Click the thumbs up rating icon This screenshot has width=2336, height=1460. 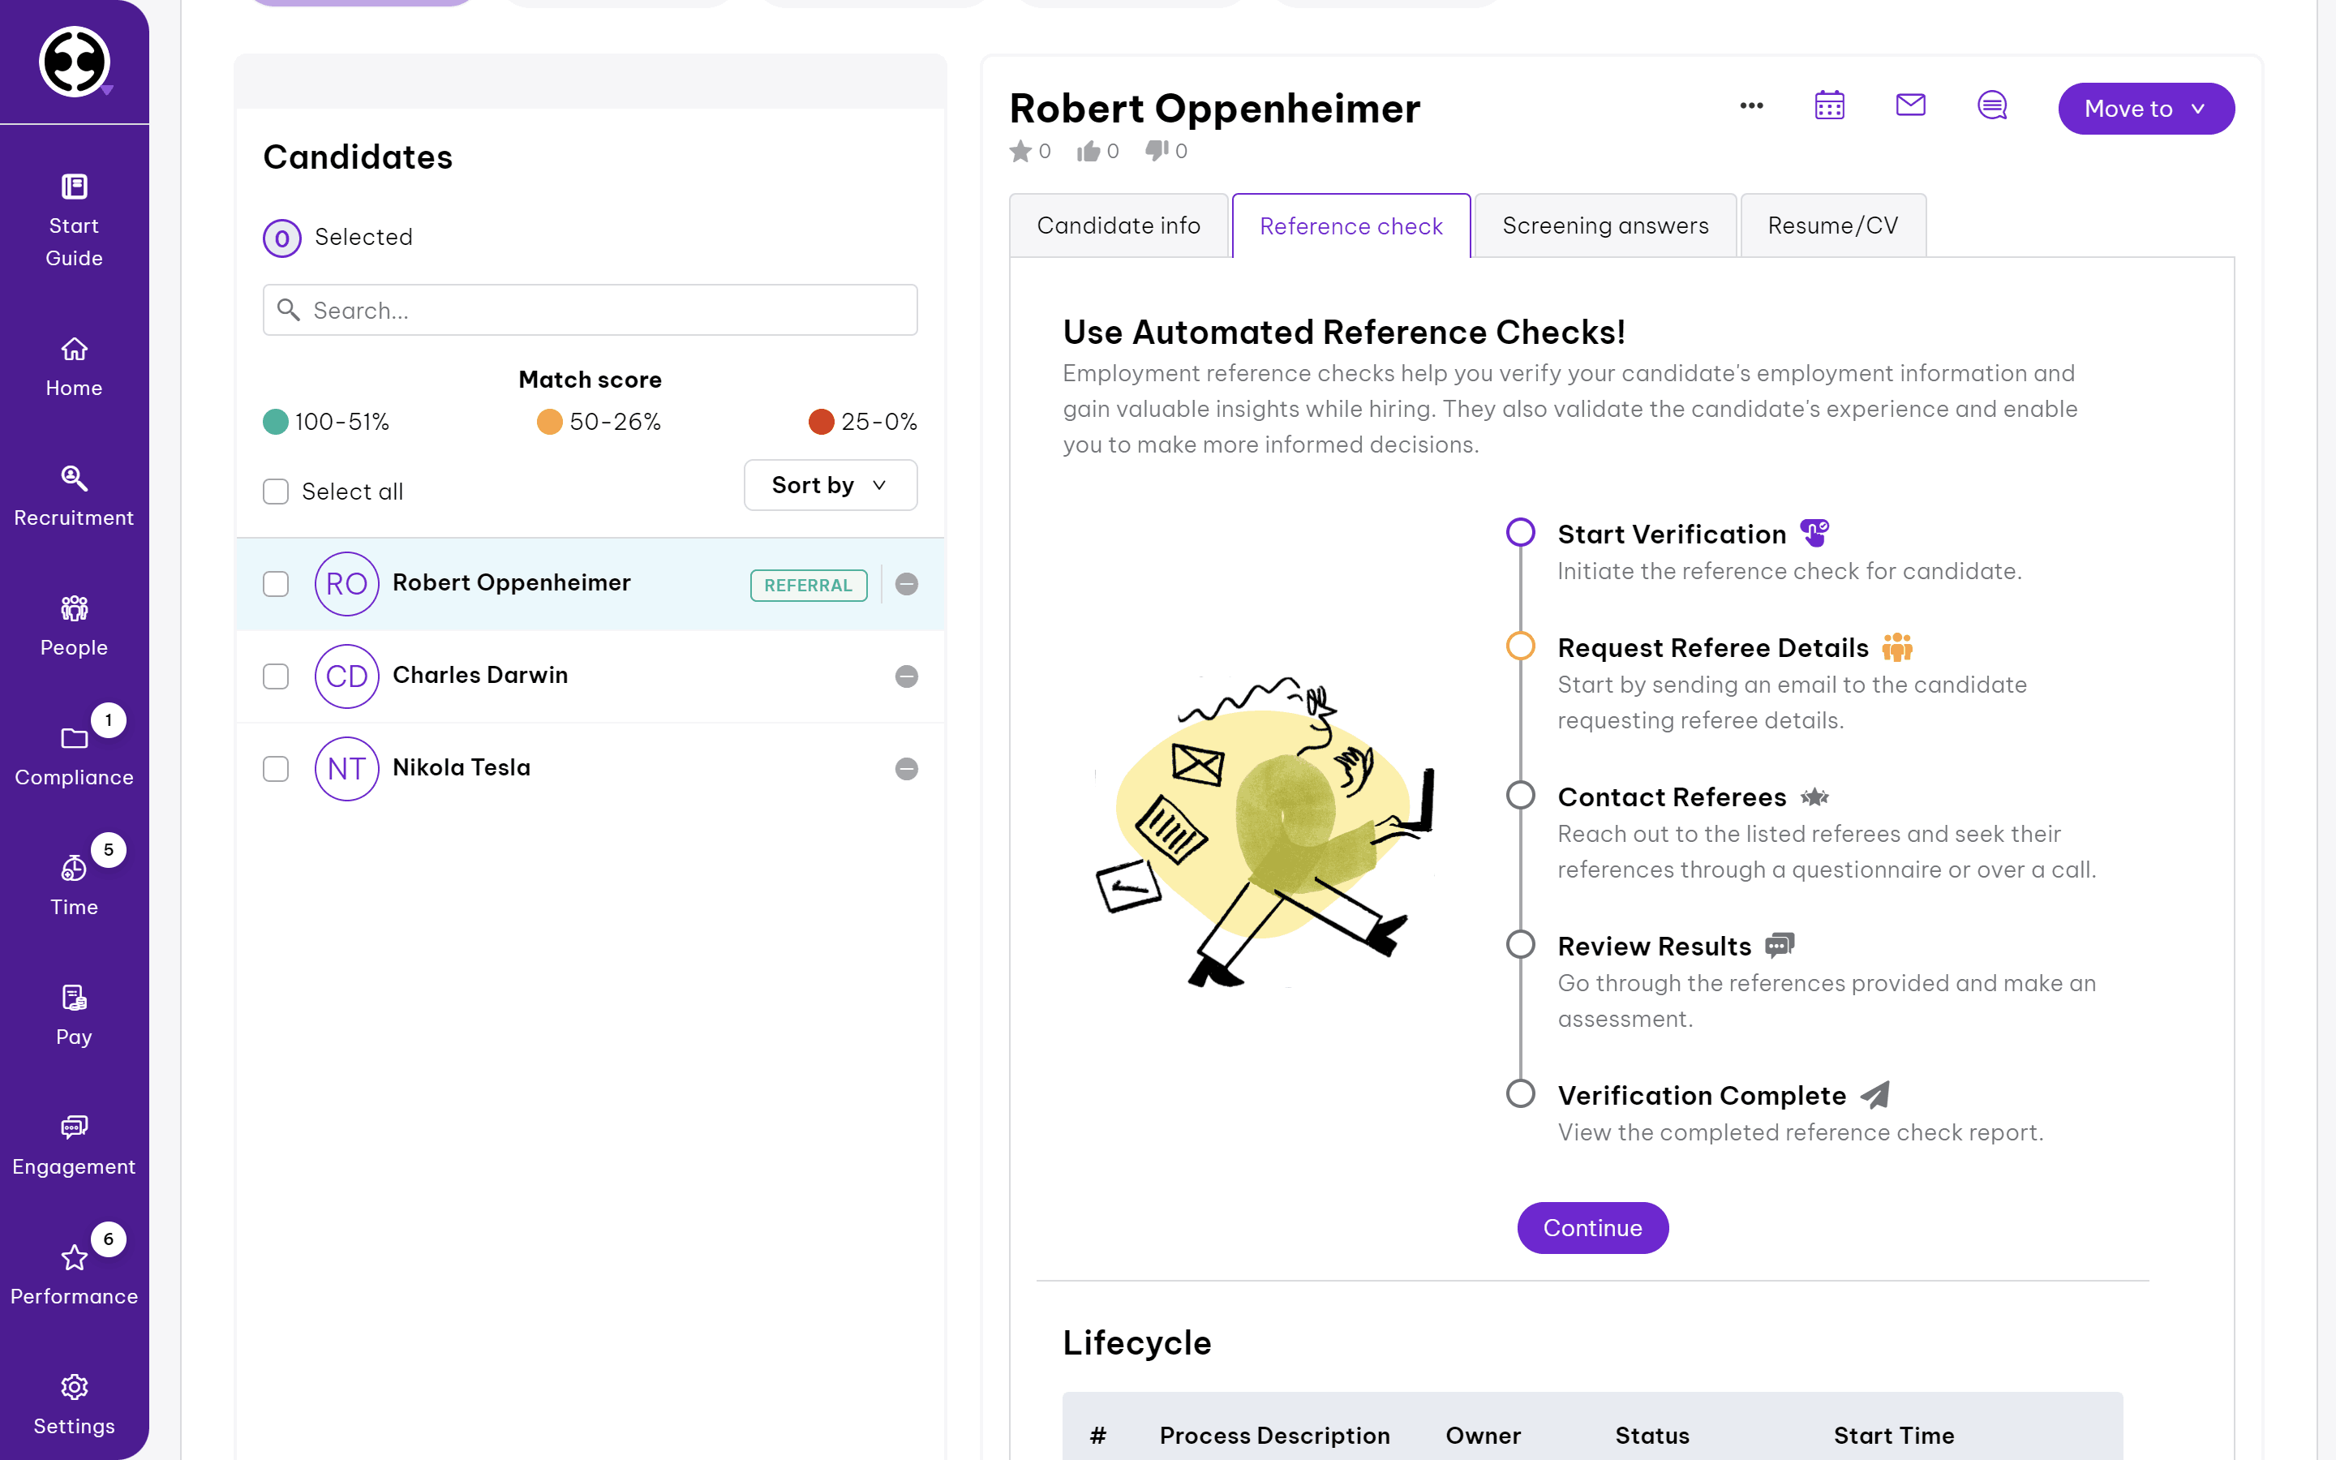click(1088, 151)
